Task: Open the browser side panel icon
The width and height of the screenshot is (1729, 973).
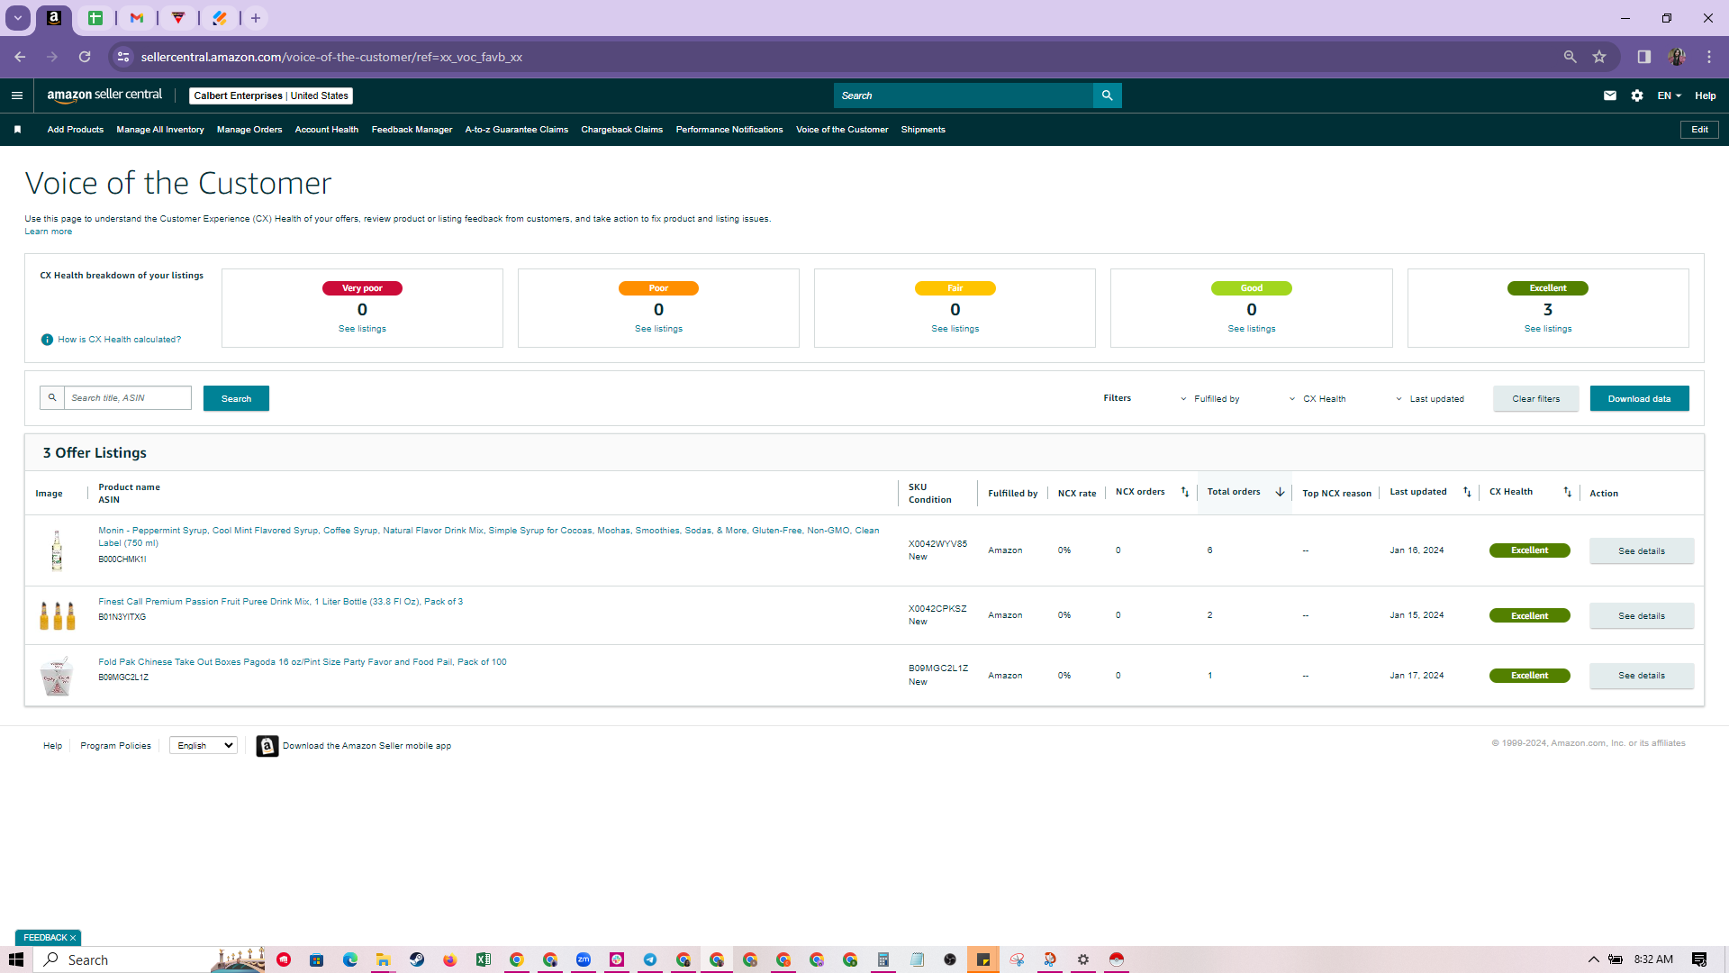Action: [1644, 57]
